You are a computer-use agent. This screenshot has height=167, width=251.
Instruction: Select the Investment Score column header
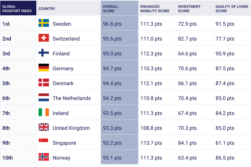coord(189,9)
